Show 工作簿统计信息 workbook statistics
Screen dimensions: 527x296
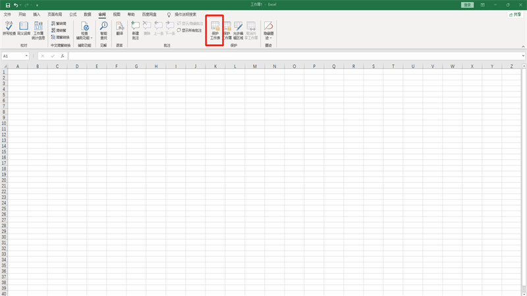[39, 30]
